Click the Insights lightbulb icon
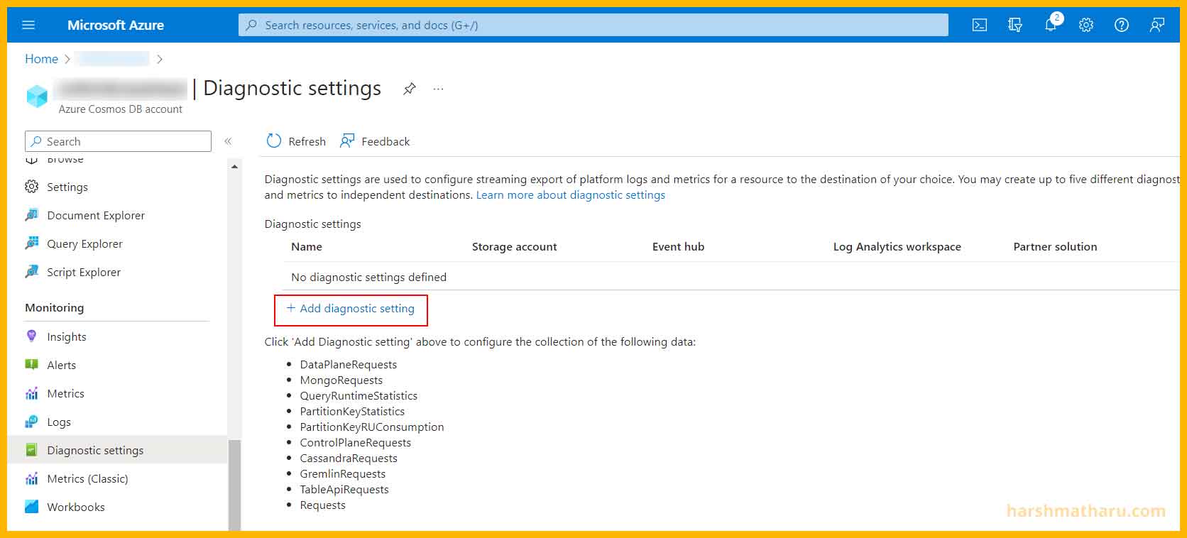 31,336
